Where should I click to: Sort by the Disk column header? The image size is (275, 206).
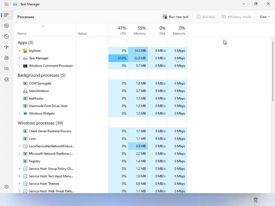click(x=157, y=30)
